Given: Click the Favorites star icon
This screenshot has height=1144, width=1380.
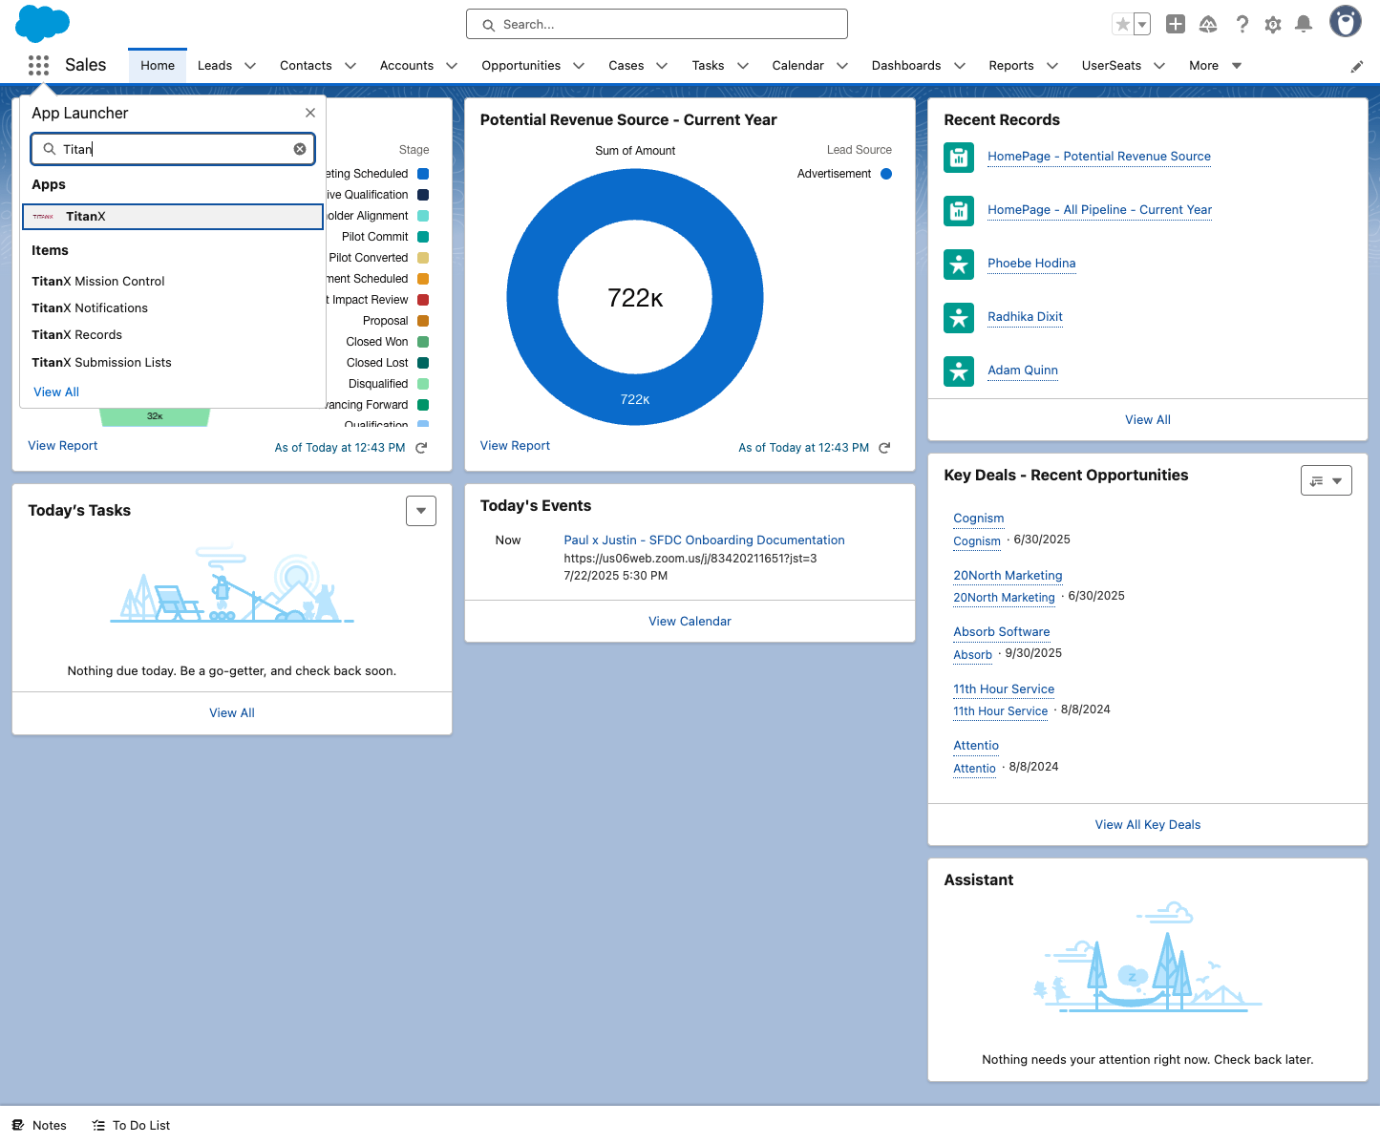Looking at the screenshot, I should 1123,25.
